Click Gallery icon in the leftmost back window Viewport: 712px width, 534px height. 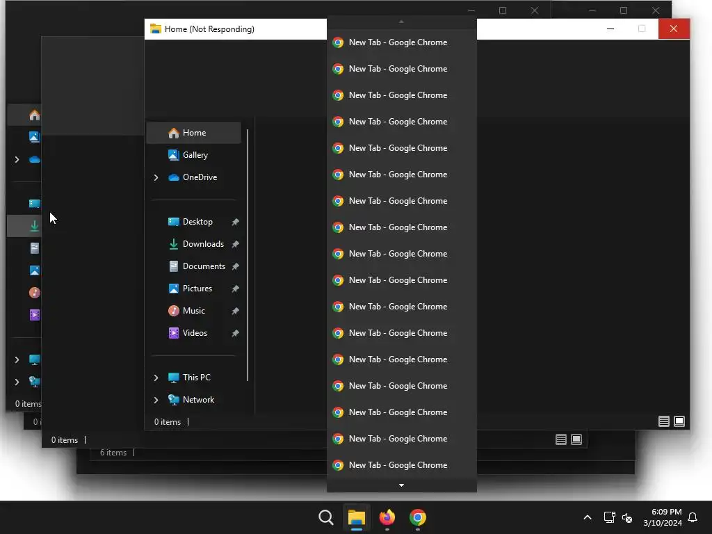pyautogui.click(x=35, y=137)
